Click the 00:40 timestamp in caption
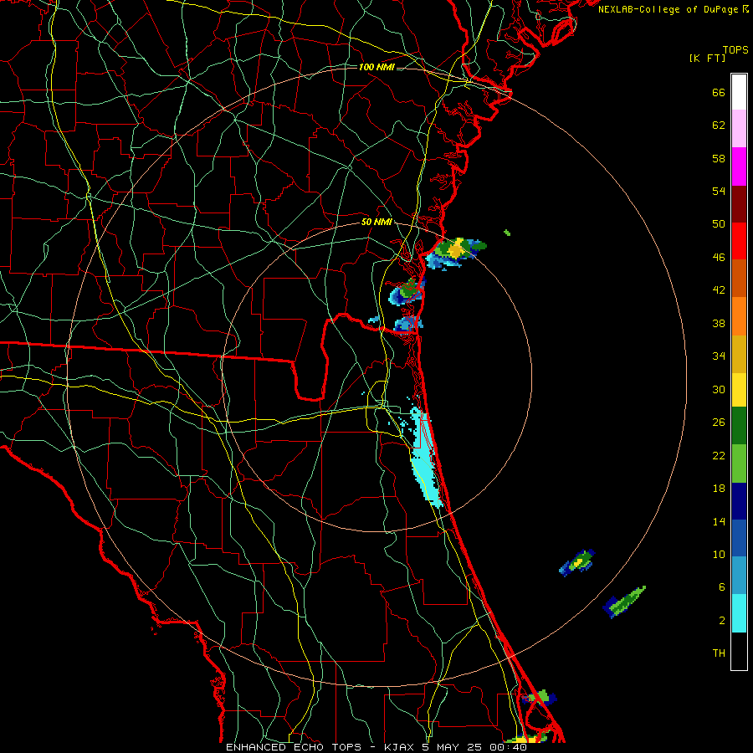 click(508, 747)
